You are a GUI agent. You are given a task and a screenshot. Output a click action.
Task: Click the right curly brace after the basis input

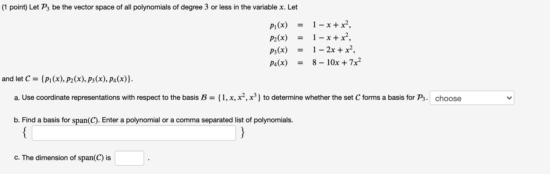tap(243, 133)
